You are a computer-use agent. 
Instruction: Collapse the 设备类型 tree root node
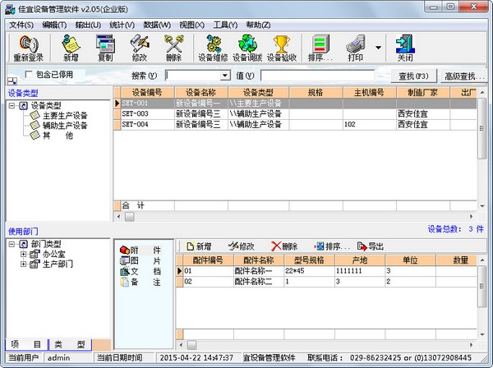[12, 105]
